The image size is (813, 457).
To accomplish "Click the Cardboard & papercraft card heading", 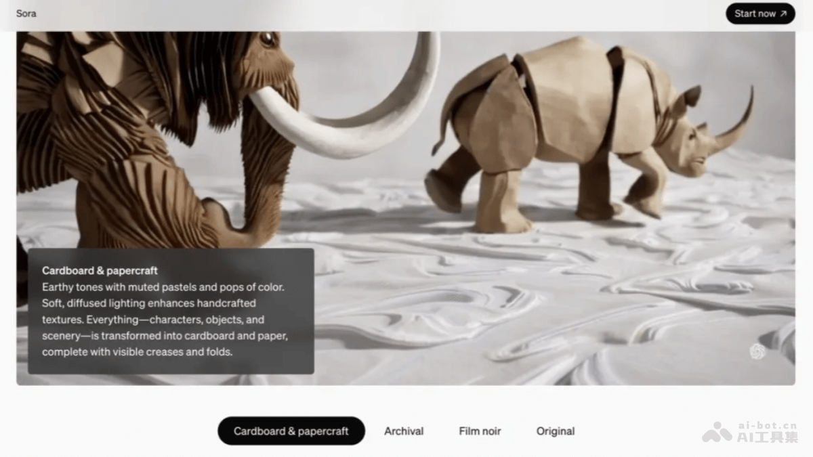I will (100, 271).
